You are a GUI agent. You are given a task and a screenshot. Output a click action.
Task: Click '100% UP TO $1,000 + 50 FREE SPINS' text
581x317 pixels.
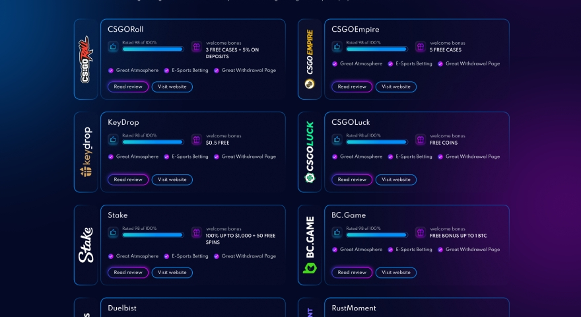240,239
